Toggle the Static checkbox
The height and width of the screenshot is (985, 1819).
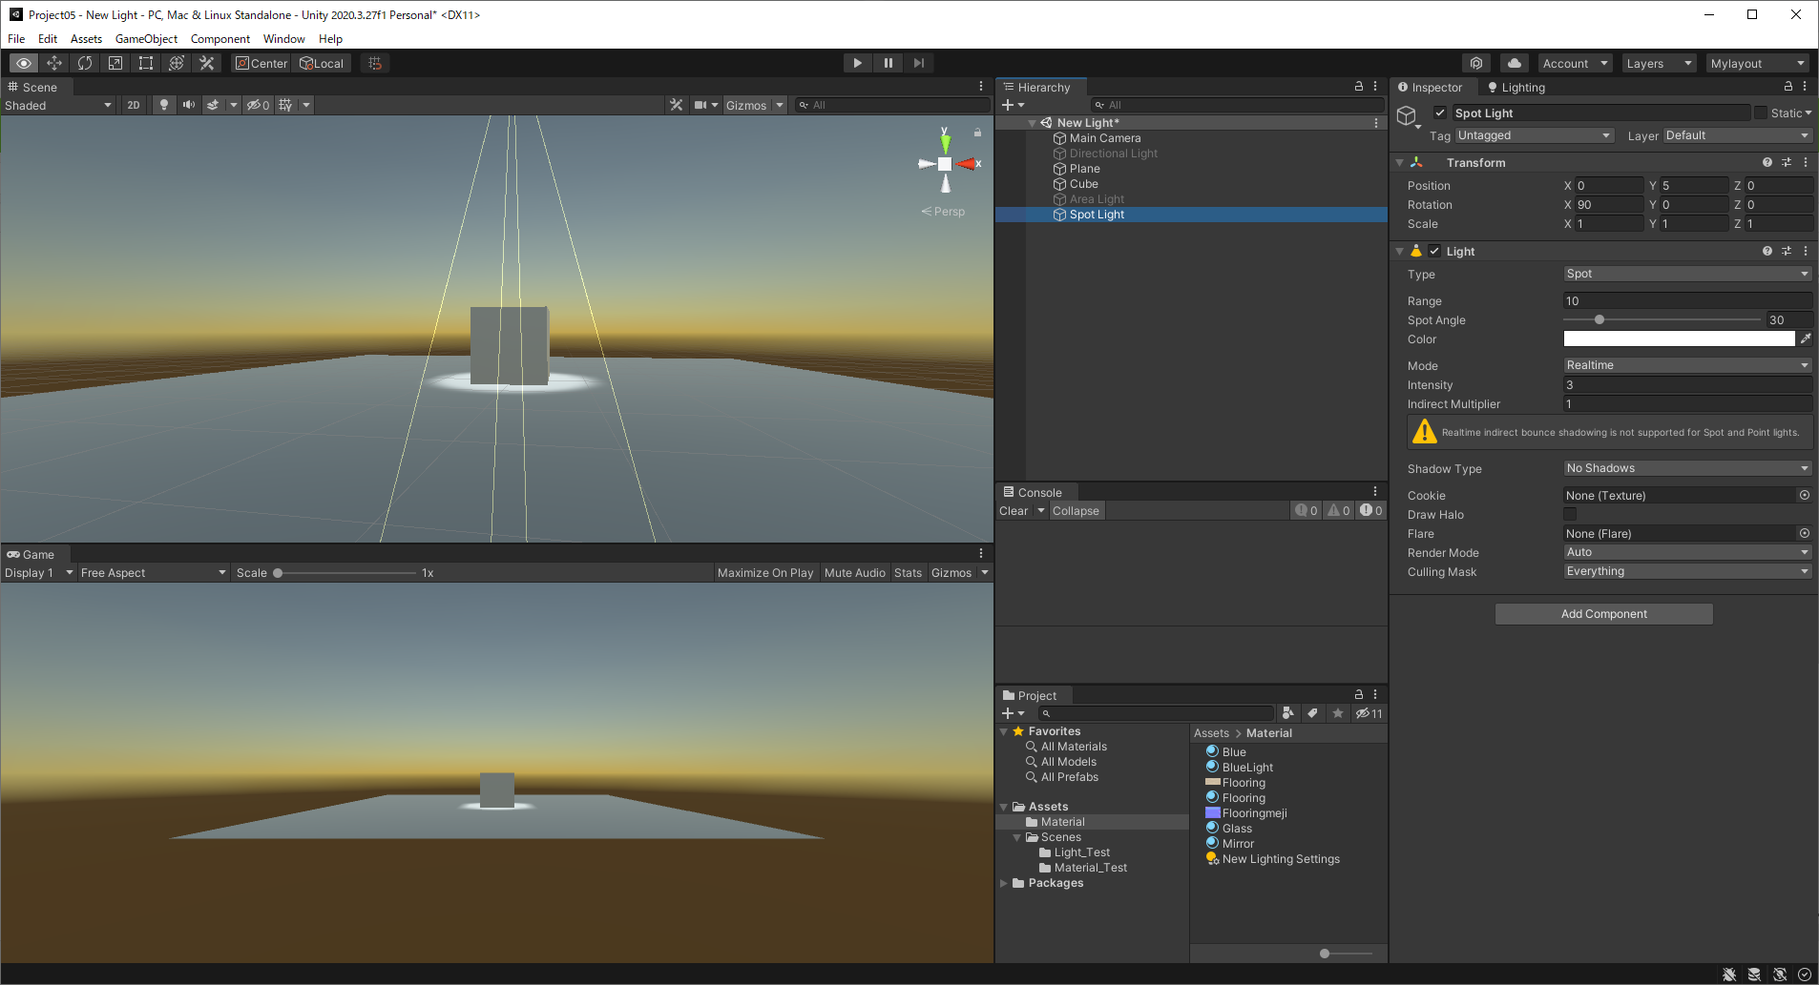coord(1761,113)
